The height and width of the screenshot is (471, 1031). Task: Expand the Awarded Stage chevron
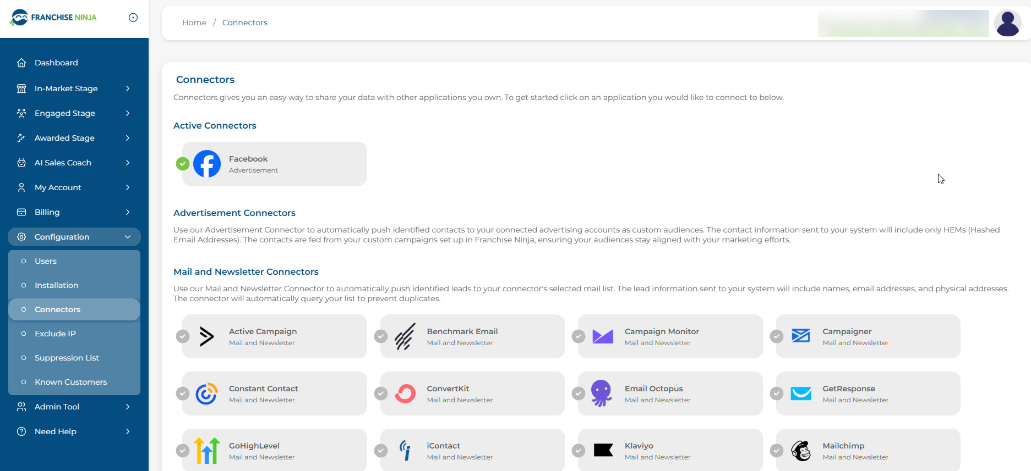pyautogui.click(x=128, y=138)
